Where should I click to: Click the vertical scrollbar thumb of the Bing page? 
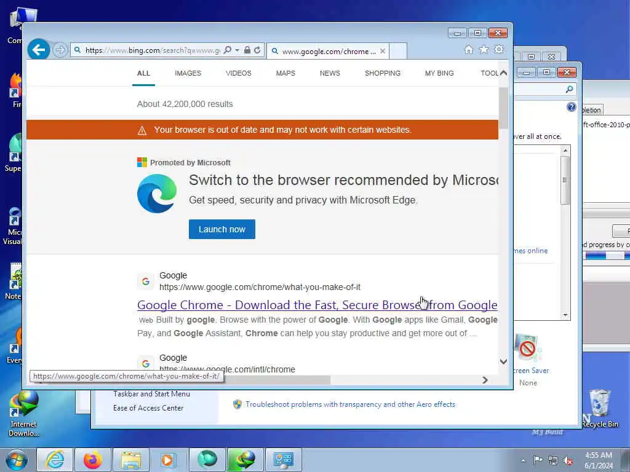[x=503, y=108]
